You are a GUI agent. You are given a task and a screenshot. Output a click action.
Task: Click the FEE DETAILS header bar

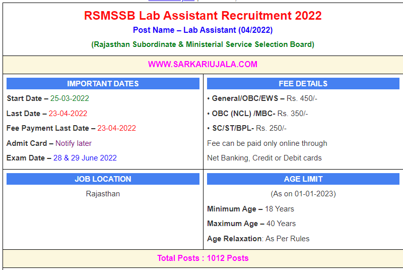click(x=303, y=84)
